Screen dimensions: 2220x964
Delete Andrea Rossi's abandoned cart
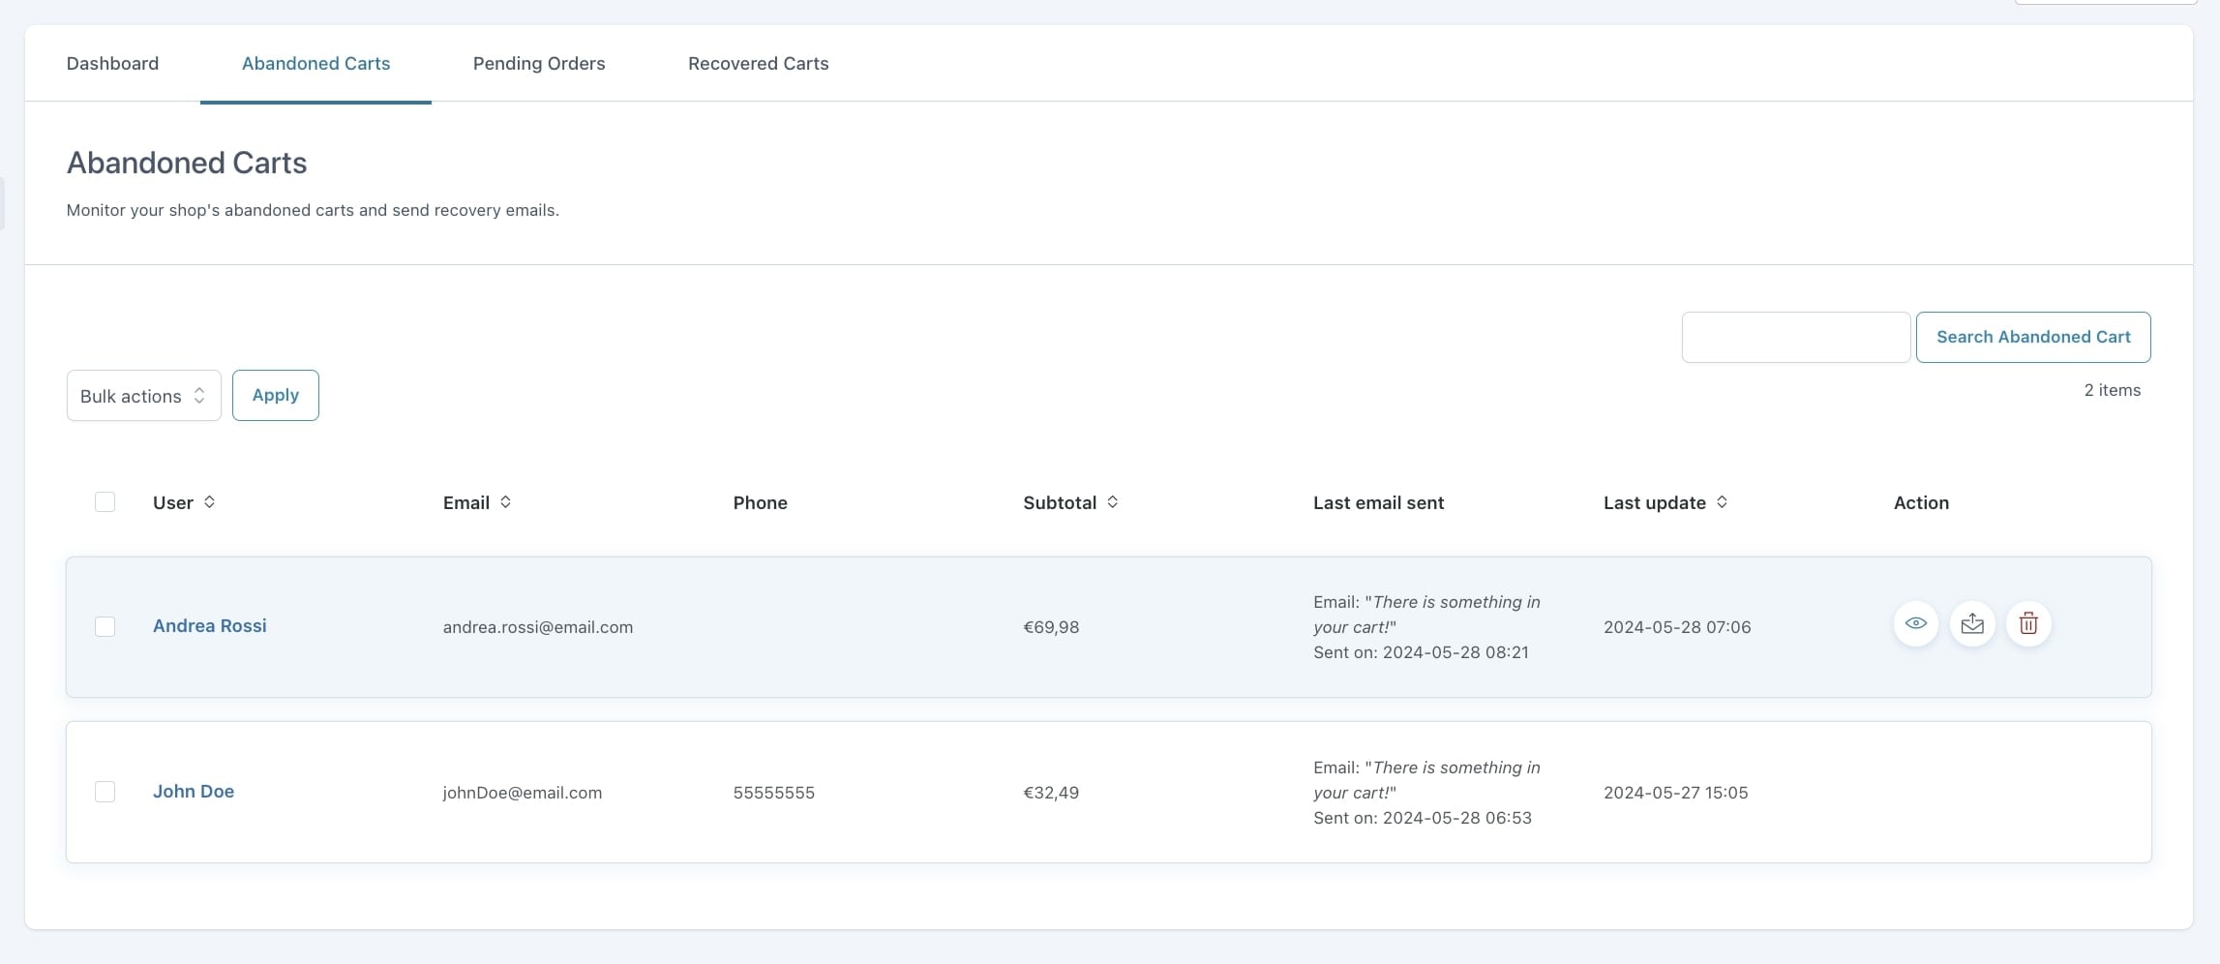click(x=2028, y=624)
